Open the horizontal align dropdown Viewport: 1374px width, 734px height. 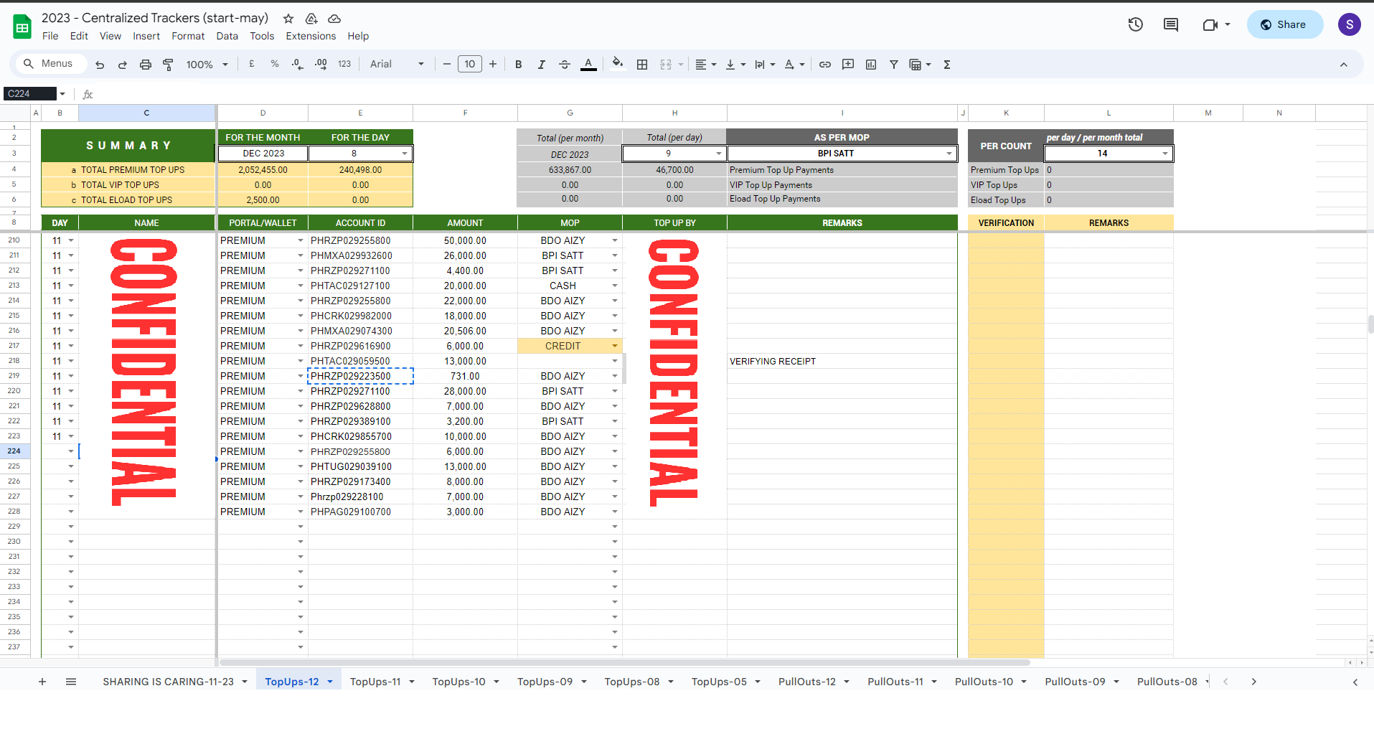pos(706,65)
